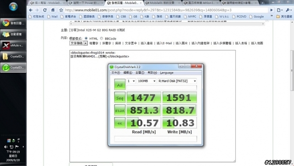Open the Mail bookmark

pyautogui.click(x=52, y=17)
